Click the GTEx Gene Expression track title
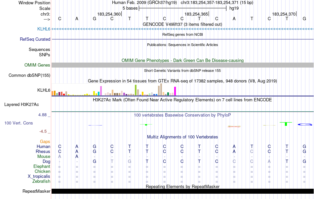This screenshot has height=199, width=314. [182, 81]
